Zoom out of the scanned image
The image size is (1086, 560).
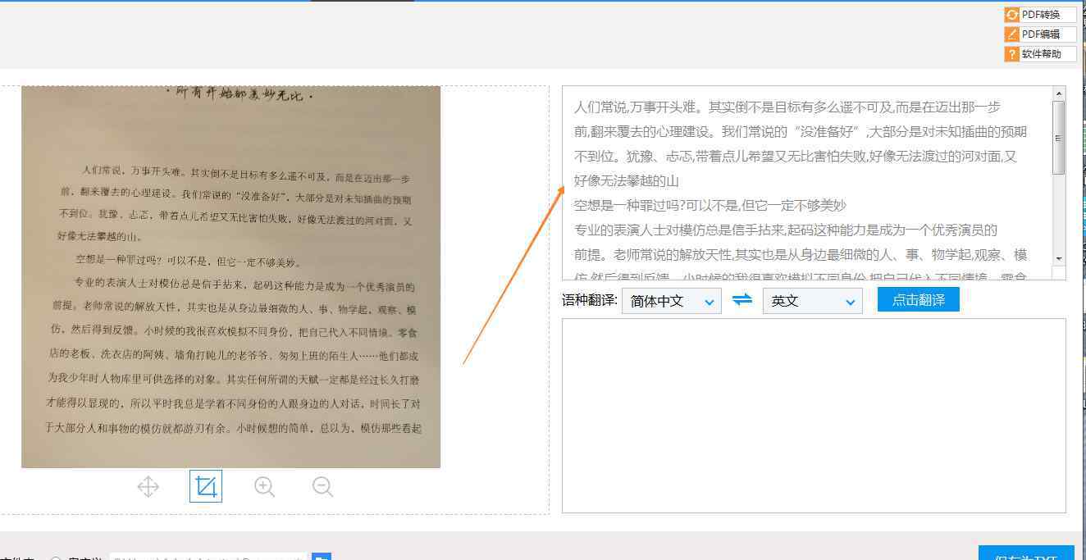click(322, 487)
